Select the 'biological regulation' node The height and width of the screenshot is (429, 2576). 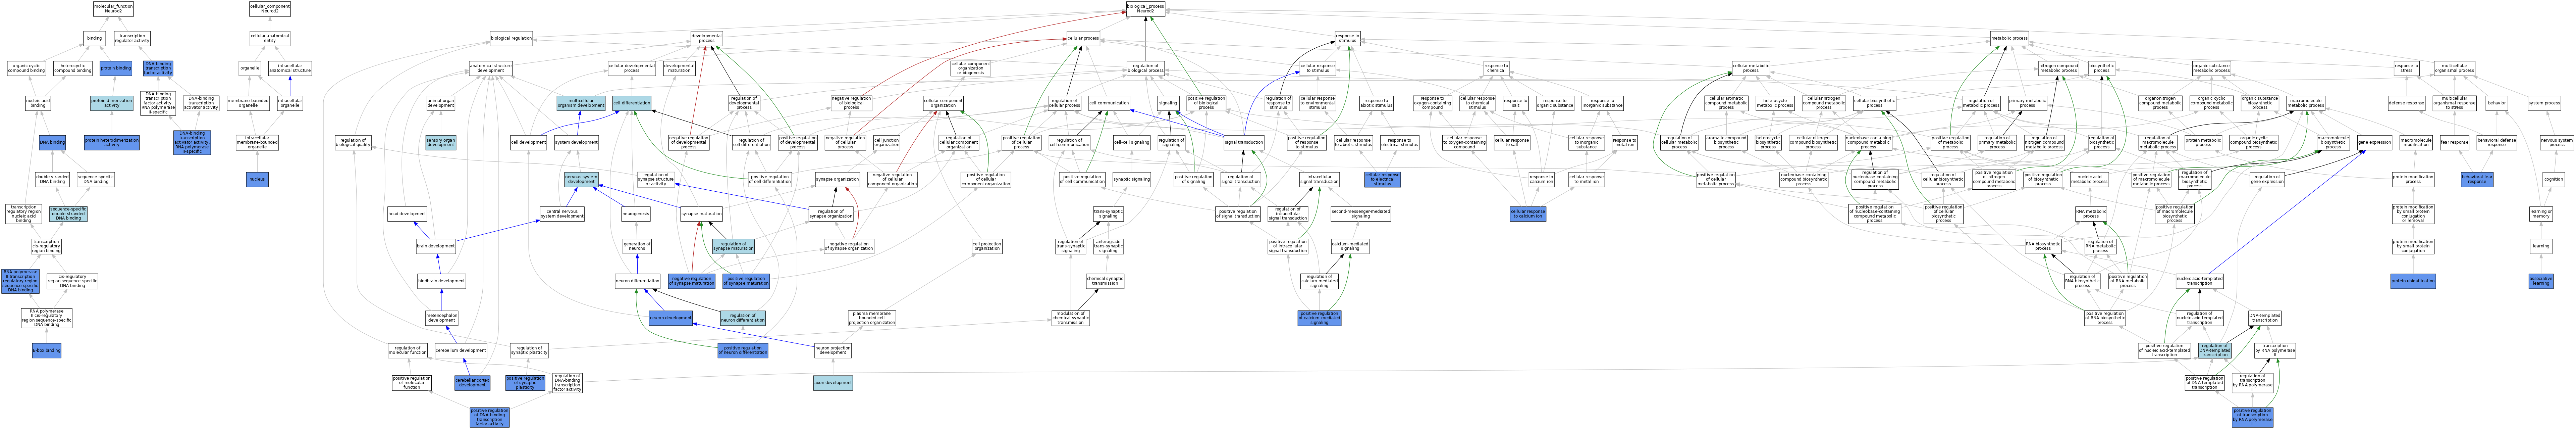(511, 38)
